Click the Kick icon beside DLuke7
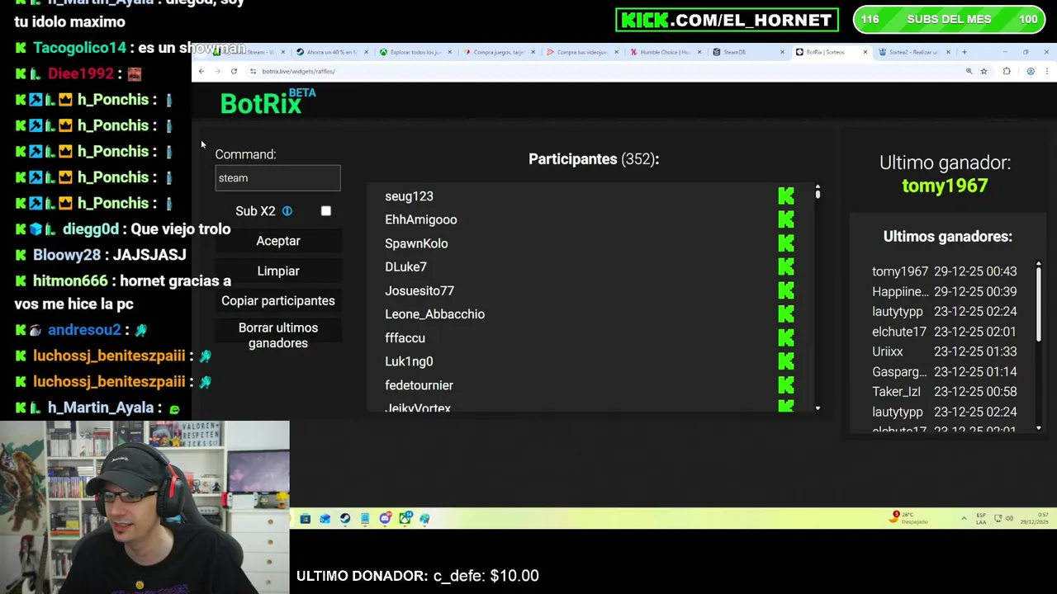The image size is (1057, 594). [786, 266]
